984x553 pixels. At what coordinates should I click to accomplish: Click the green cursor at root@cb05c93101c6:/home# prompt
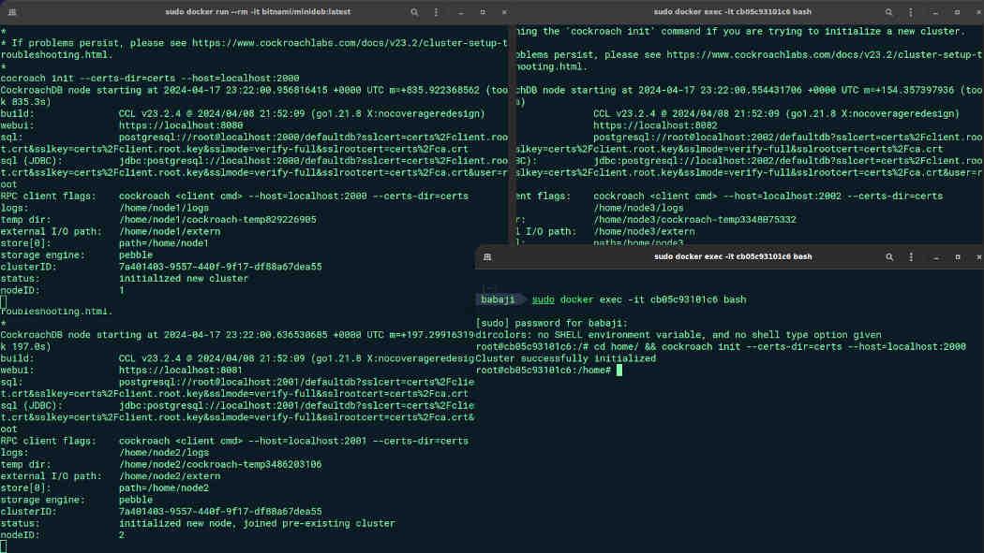pyautogui.click(x=619, y=371)
